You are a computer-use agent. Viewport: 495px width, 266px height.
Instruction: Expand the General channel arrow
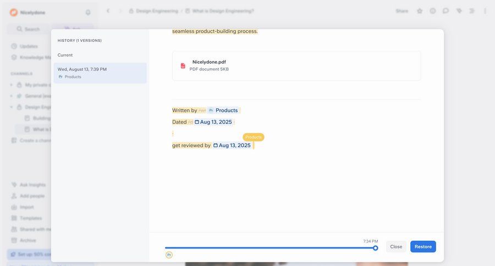12,96
